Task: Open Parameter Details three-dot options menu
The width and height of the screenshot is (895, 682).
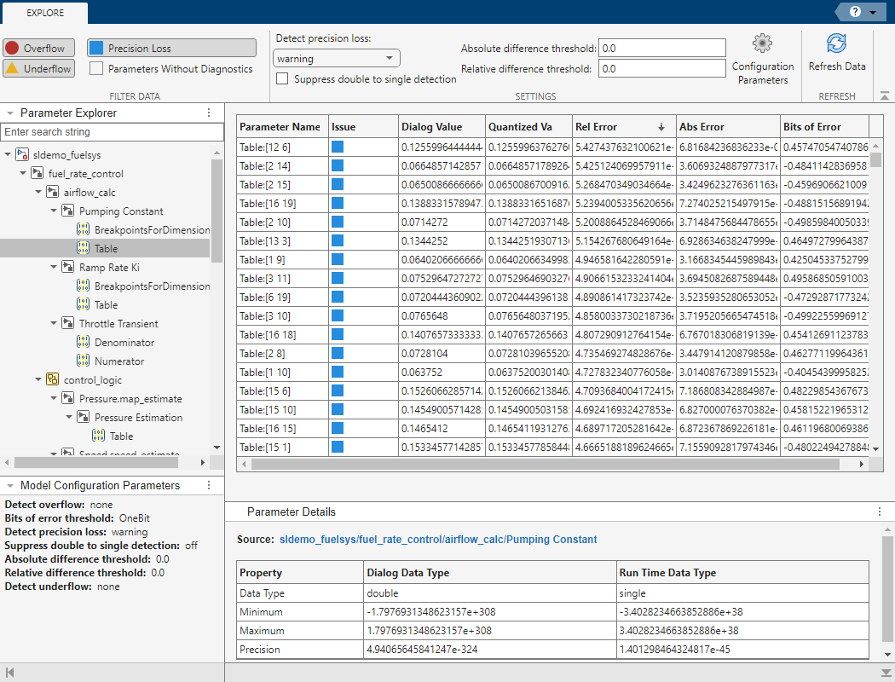Action: click(x=879, y=511)
